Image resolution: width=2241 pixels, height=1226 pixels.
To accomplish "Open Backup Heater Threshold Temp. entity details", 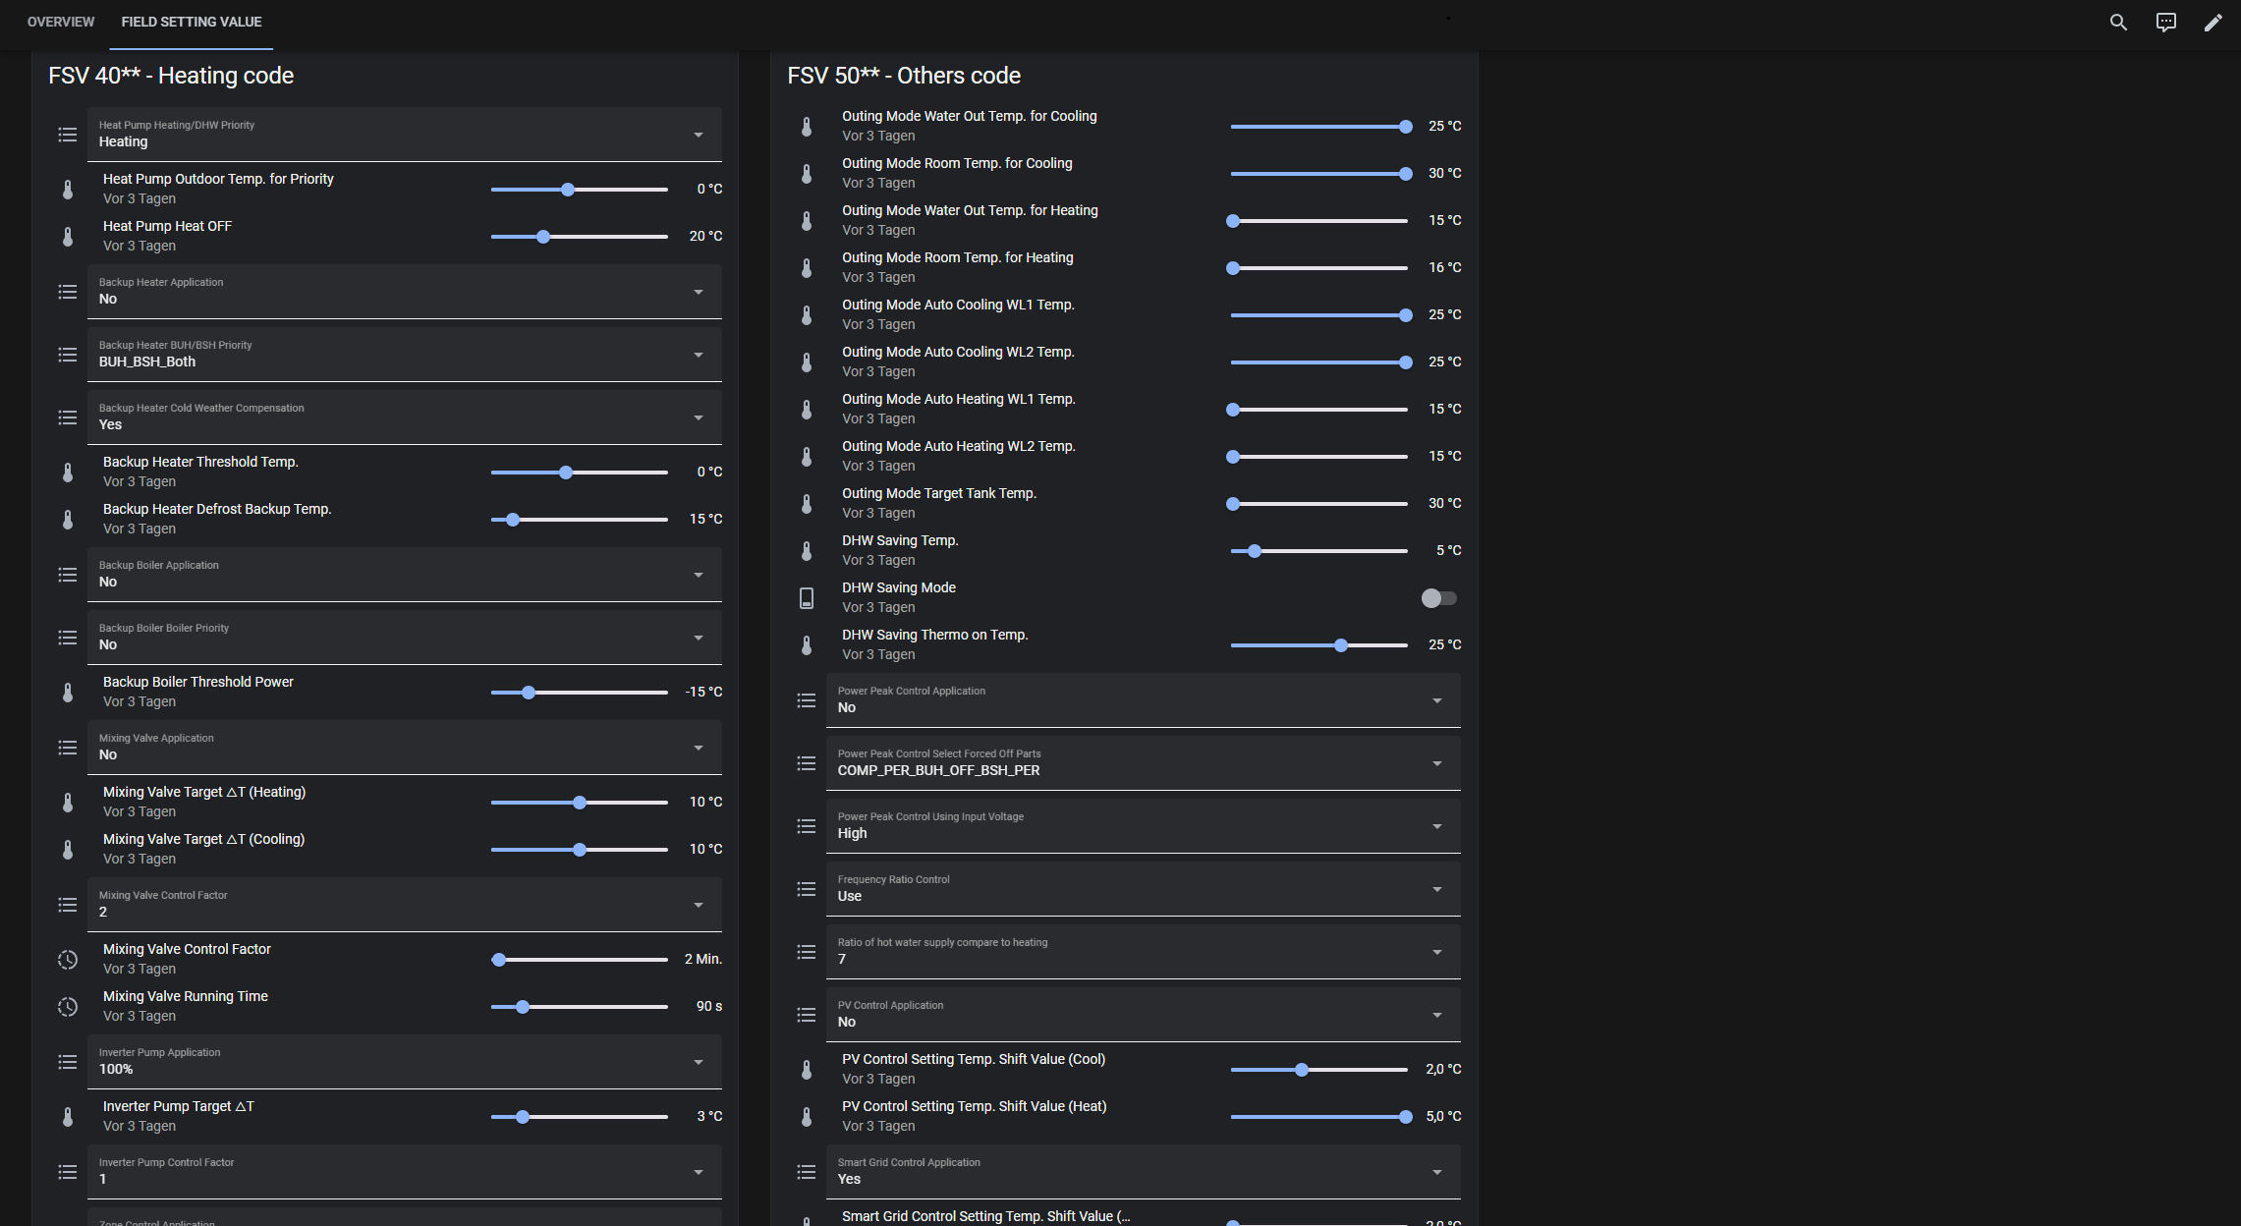I will coord(200,462).
